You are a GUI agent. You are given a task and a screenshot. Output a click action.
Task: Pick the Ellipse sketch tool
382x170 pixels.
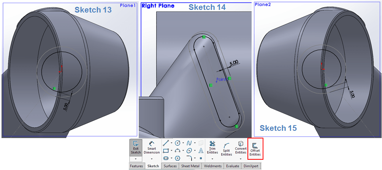[189, 151]
